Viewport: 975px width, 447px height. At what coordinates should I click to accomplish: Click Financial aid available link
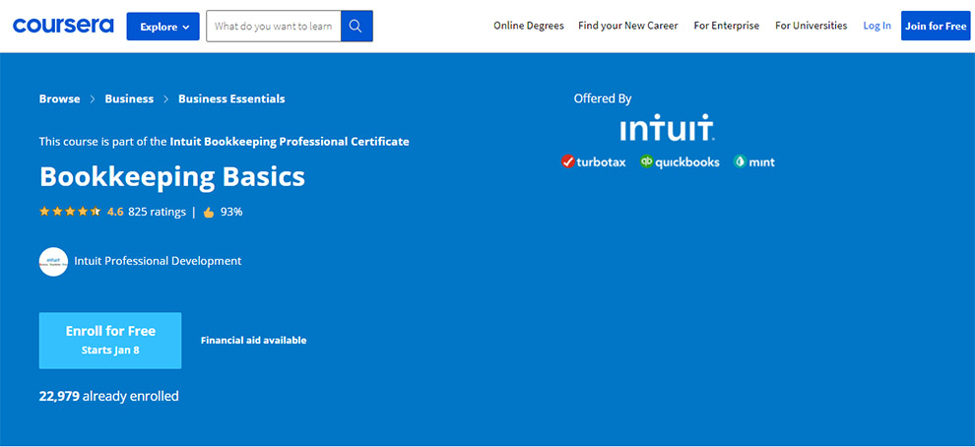254,340
